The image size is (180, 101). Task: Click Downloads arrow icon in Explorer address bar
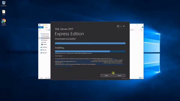click(x=49, y=30)
